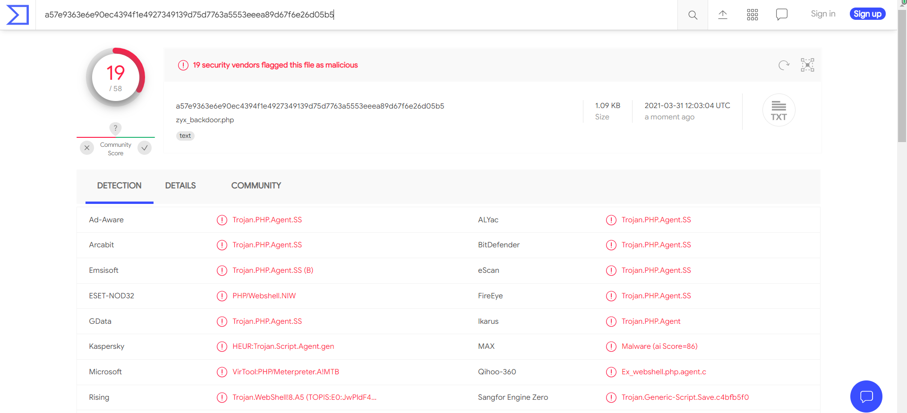Click the Sign up button
This screenshot has height=413, width=907.
click(867, 14)
